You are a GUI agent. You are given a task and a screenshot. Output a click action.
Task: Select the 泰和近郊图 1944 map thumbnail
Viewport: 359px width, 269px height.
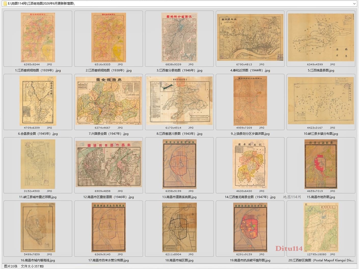[250, 37]
